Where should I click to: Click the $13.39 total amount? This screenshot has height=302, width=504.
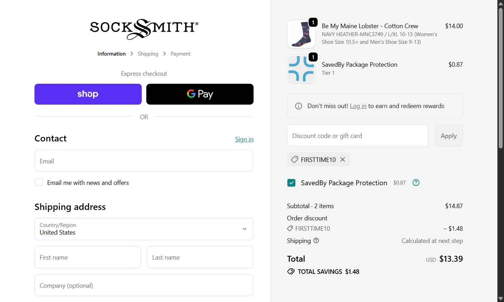[451, 259]
